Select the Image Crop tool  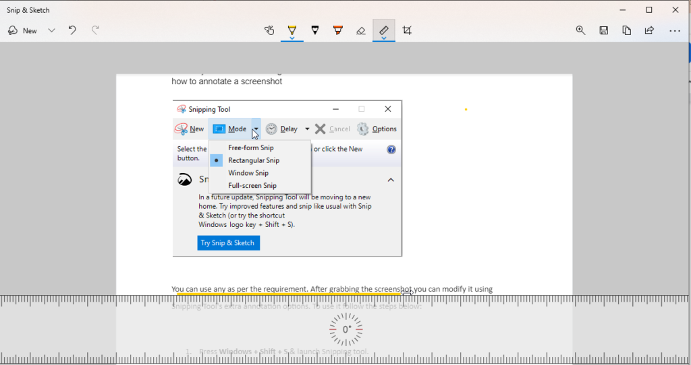(x=407, y=30)
